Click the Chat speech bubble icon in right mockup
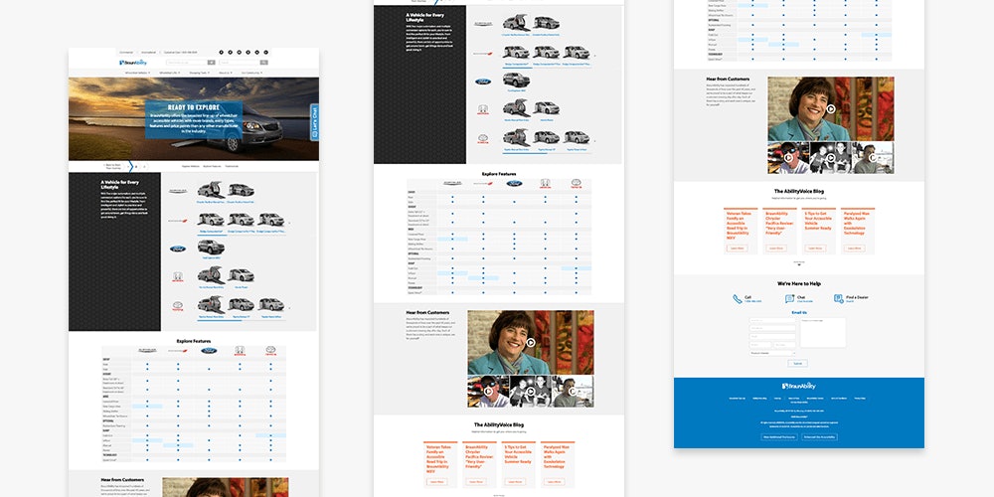994x497 pixels. (789, 298)
